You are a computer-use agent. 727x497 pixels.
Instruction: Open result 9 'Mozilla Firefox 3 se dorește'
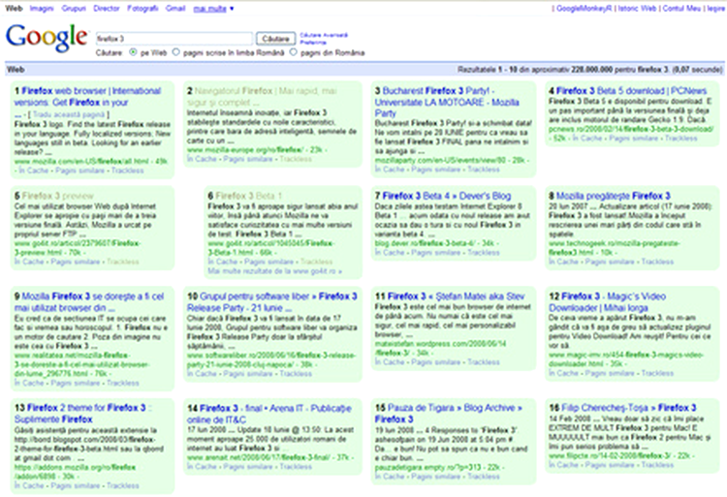pos(89,302)
